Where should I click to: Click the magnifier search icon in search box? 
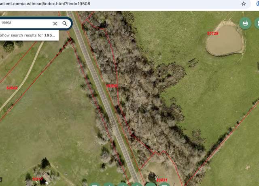[65, 24]
